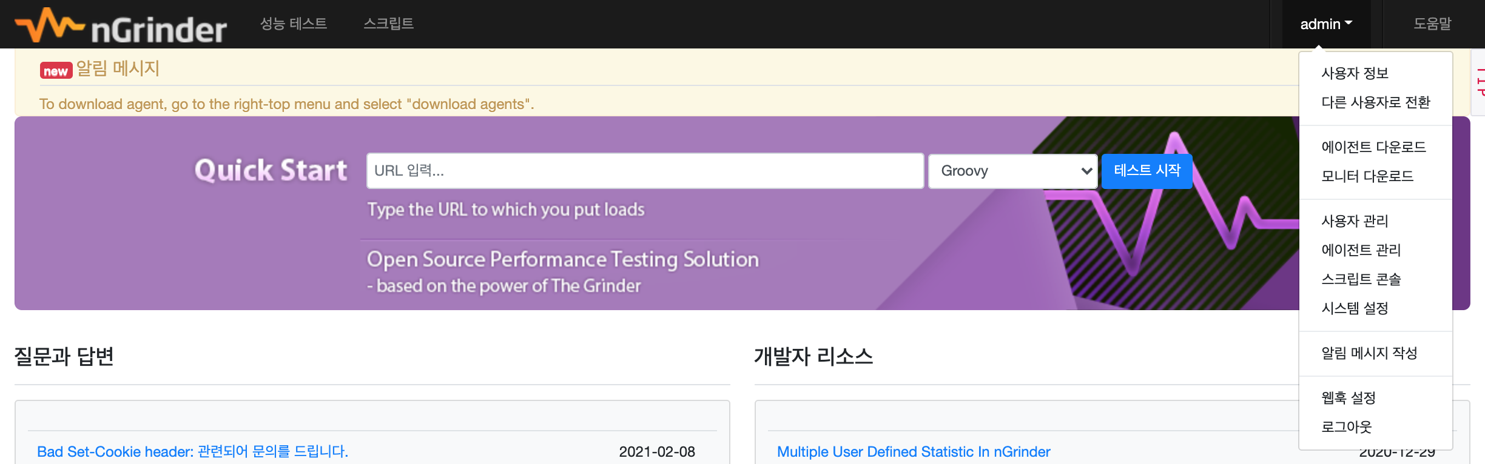This screenshot has width=1485, height=464.
Task: Open 웹훅 설정 menu entry
Action: click(1349, 398)
